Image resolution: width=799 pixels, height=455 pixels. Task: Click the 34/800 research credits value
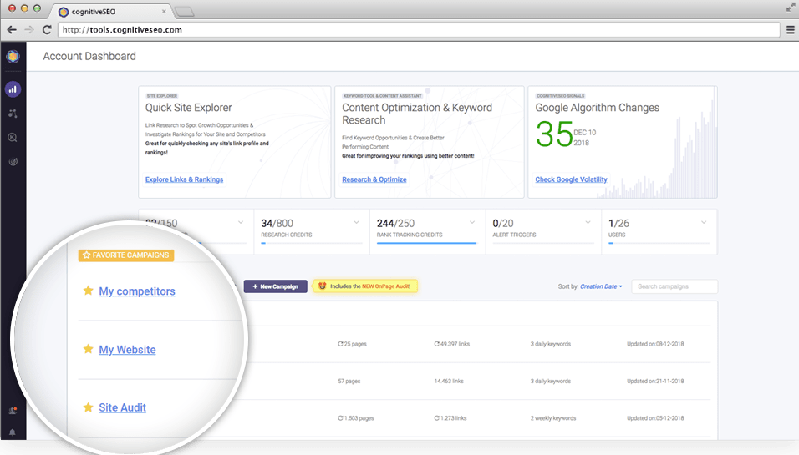coord(277,224)
